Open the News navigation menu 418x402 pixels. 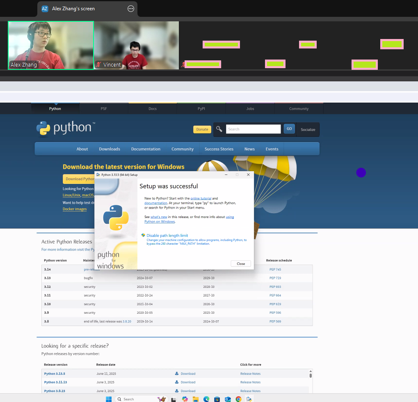click(249, 149)
